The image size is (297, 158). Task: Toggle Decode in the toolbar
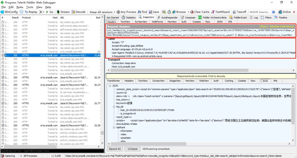[x=79, y=12]
